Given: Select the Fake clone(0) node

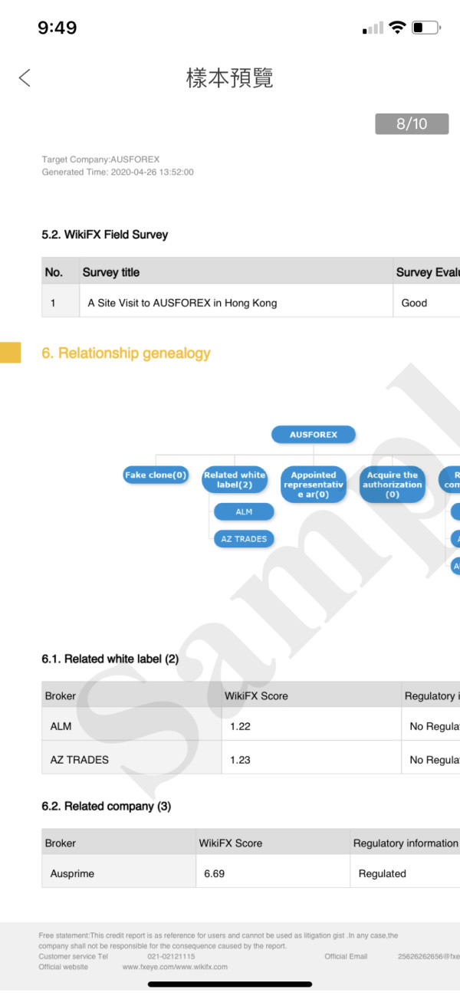Looking at the screenshot, I should click(156, 475).
